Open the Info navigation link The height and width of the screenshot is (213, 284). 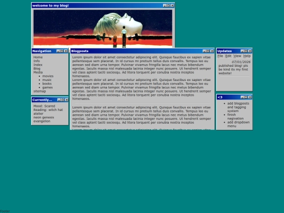coord(36,61)
